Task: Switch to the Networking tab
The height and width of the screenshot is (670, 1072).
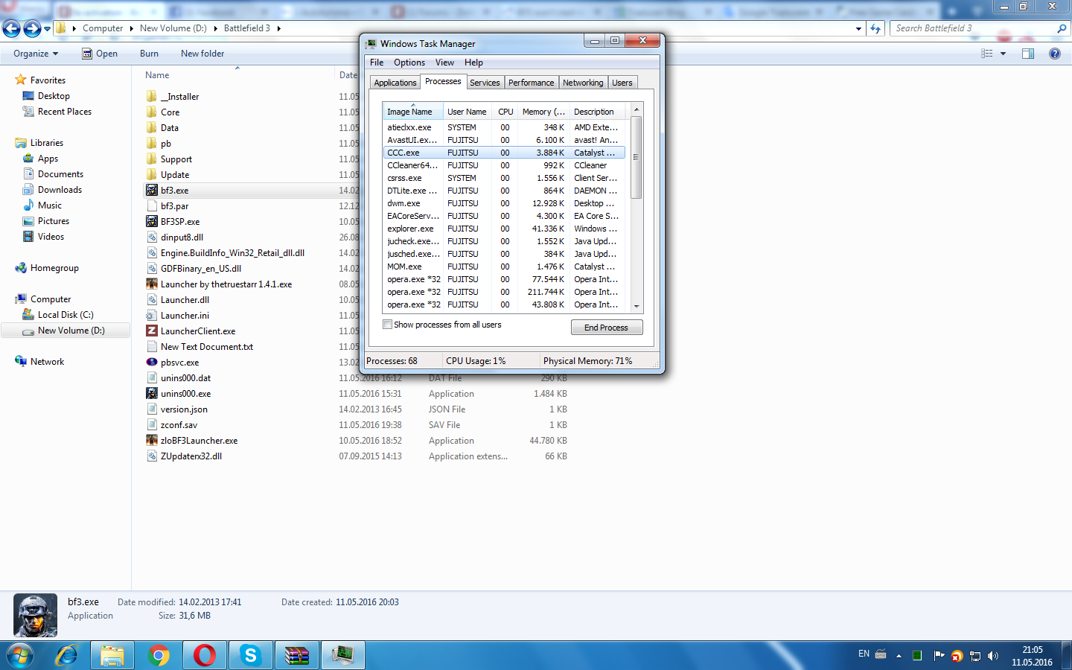Action: (583, 83)
